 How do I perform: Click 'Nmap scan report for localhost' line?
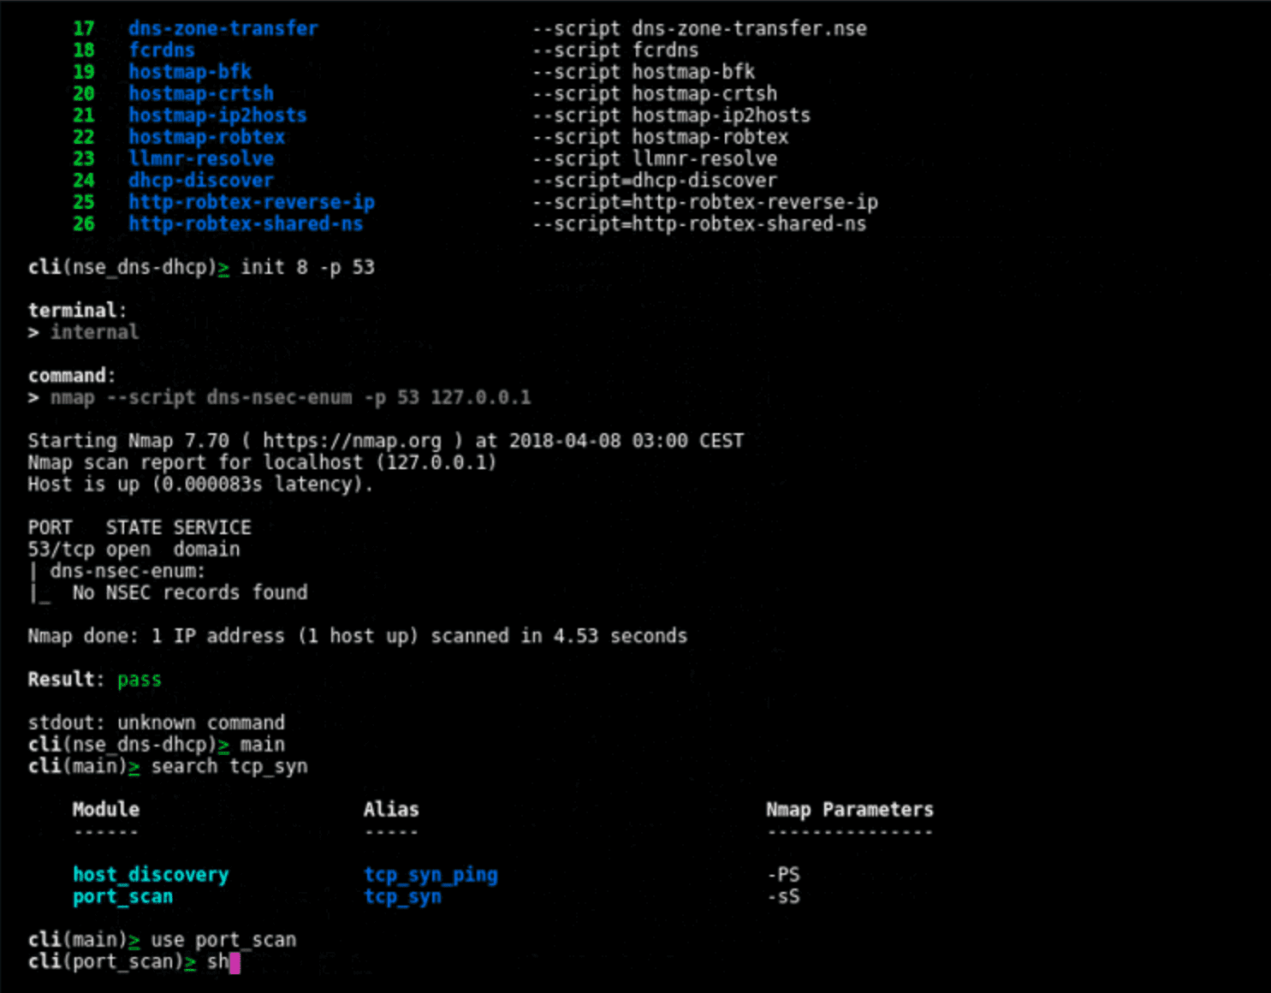262,462
